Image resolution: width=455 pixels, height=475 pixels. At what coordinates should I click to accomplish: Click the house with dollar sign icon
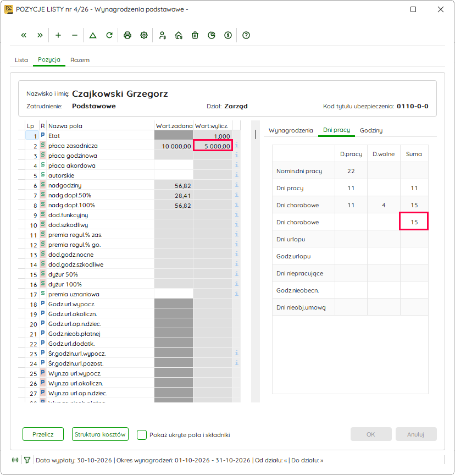click(x=179, y=35)
